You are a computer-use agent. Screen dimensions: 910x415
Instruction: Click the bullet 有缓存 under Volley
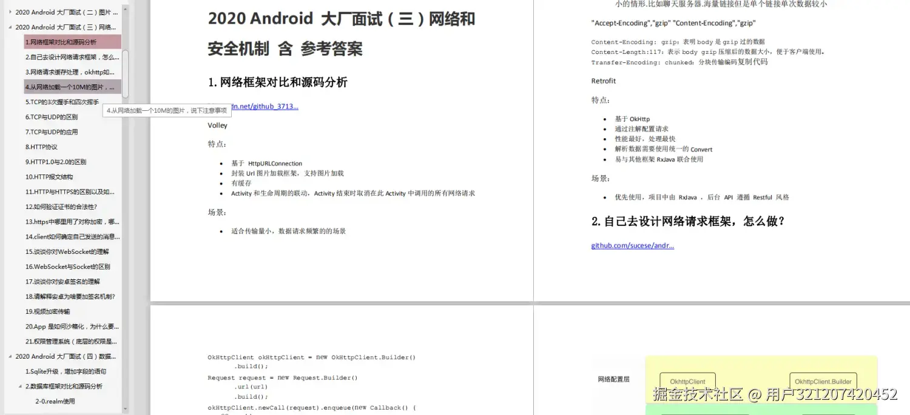[241, 183]
